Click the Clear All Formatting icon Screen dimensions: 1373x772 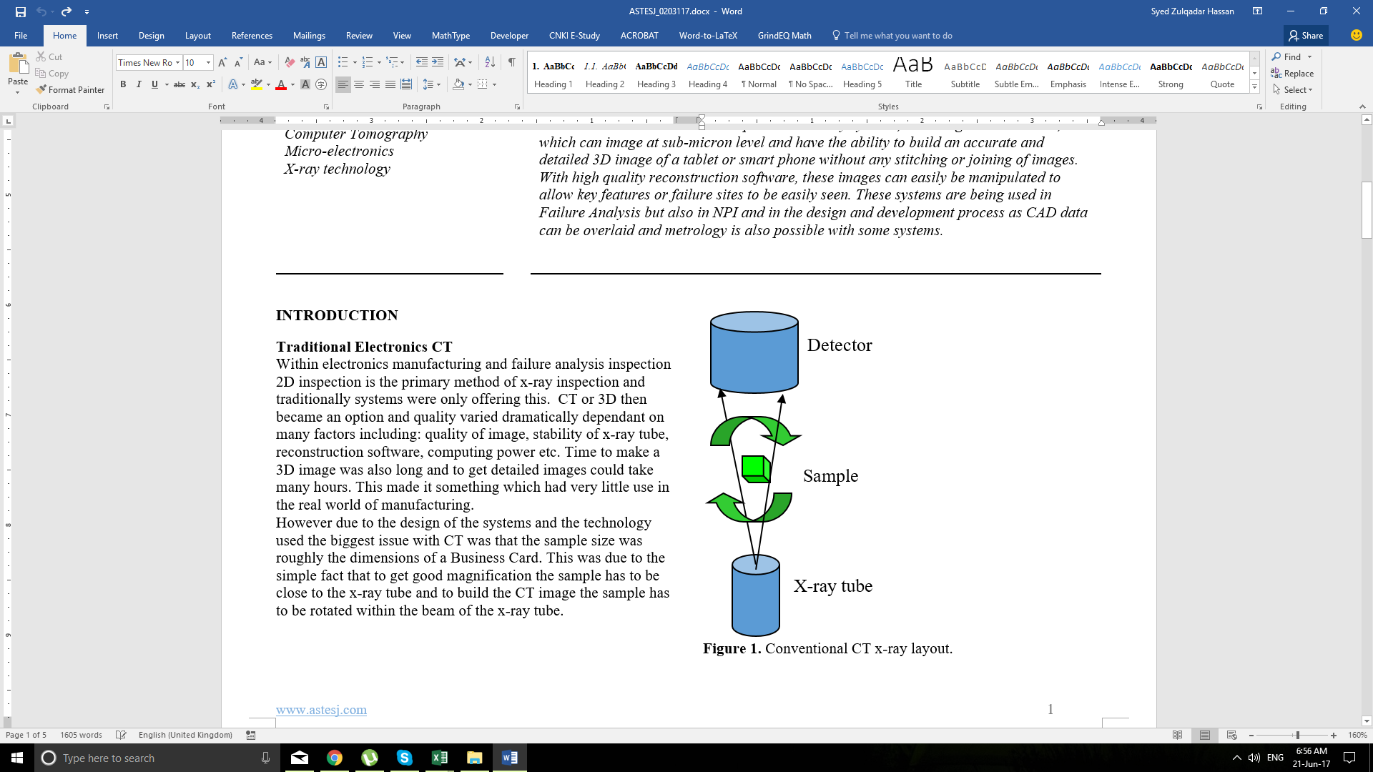tap(290, 62)
